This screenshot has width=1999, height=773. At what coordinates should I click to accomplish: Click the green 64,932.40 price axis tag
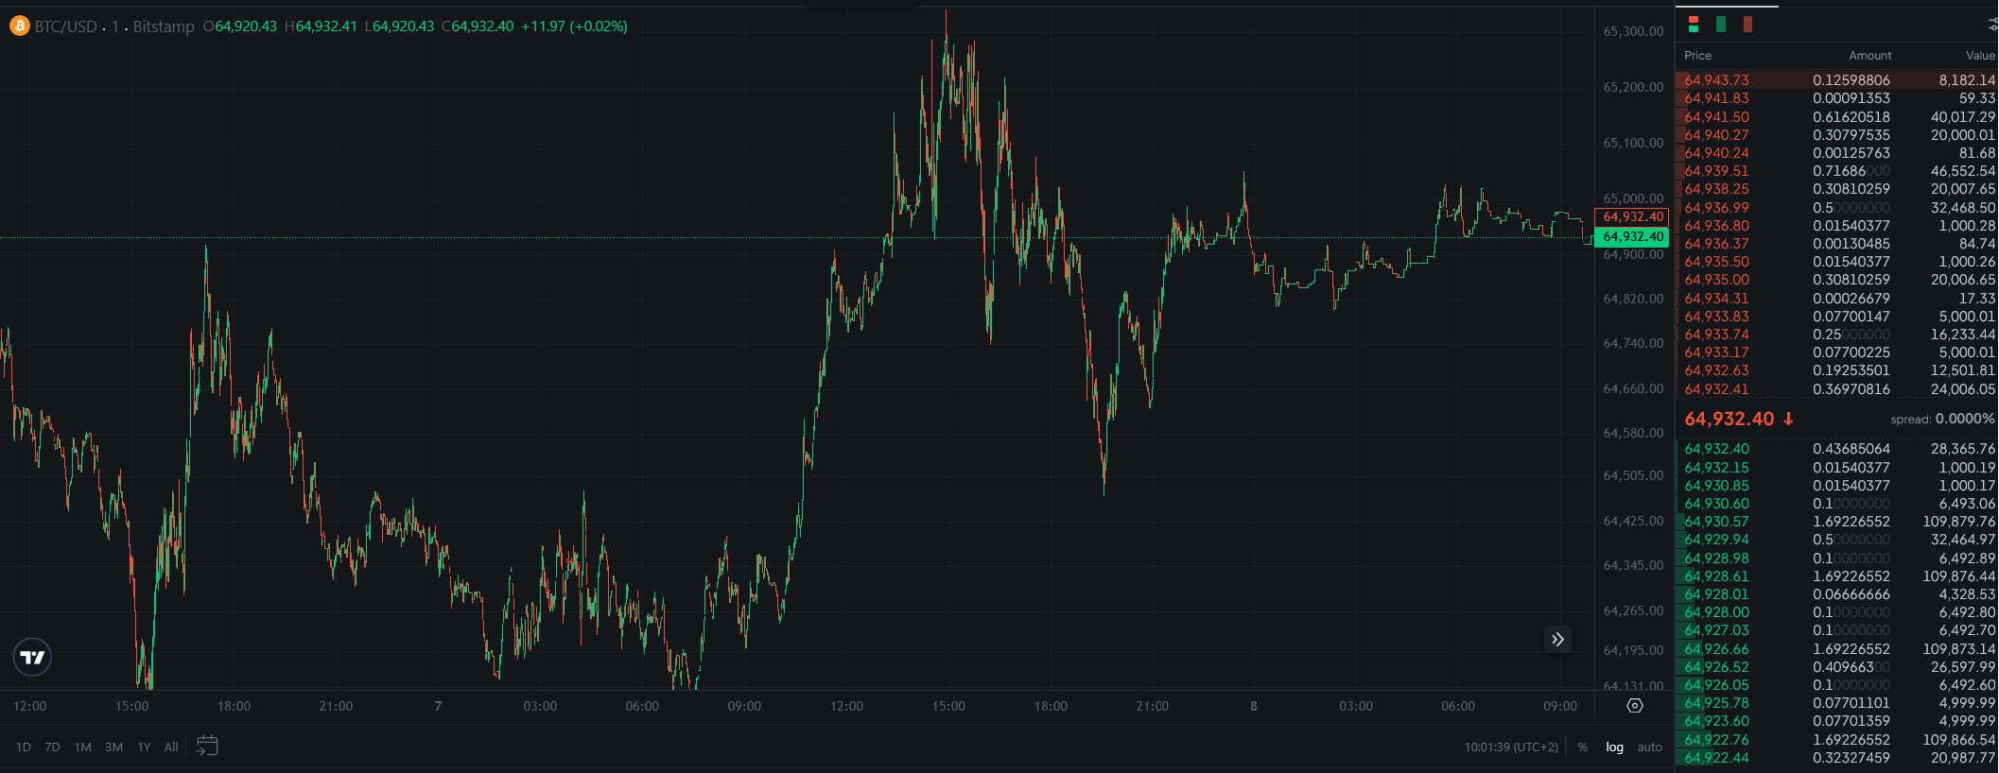coord(1632,237)
